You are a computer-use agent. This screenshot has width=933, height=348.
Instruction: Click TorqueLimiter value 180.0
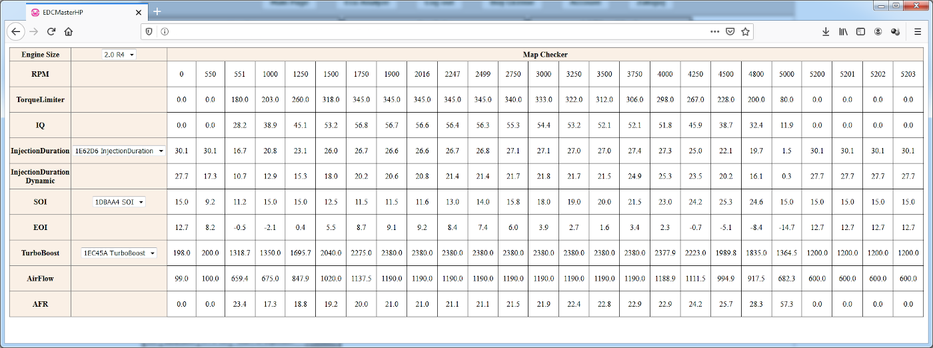(239, 100)
